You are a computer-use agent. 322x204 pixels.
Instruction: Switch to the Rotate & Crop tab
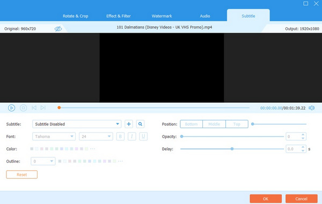click(x=75, y=16)
